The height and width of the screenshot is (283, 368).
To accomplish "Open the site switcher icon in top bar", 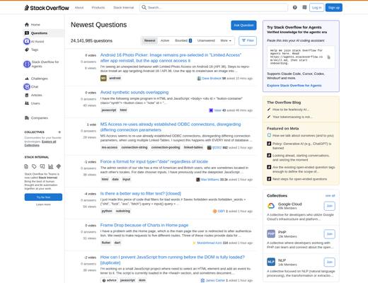I will [304, 8].
